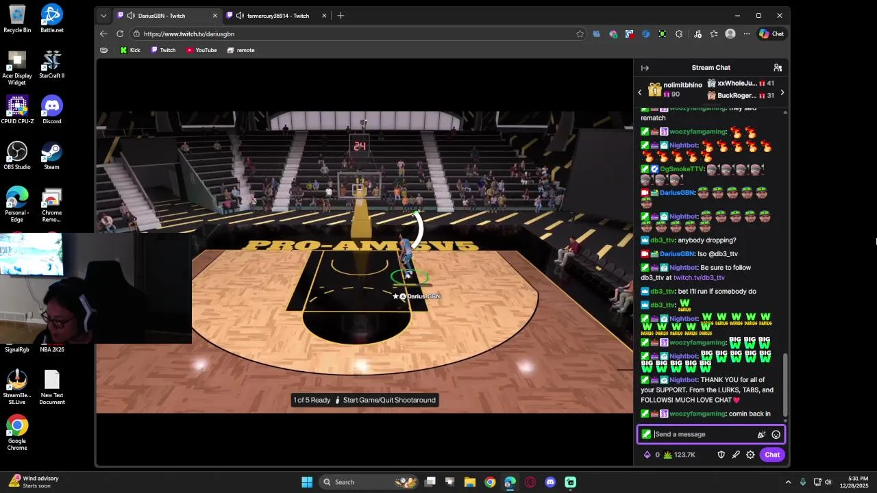Open Steam desktop shortcut
The width and height of the screenshot is (877, 493).
point(52,156)
